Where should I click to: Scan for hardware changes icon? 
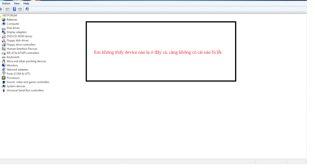point(27,9)
